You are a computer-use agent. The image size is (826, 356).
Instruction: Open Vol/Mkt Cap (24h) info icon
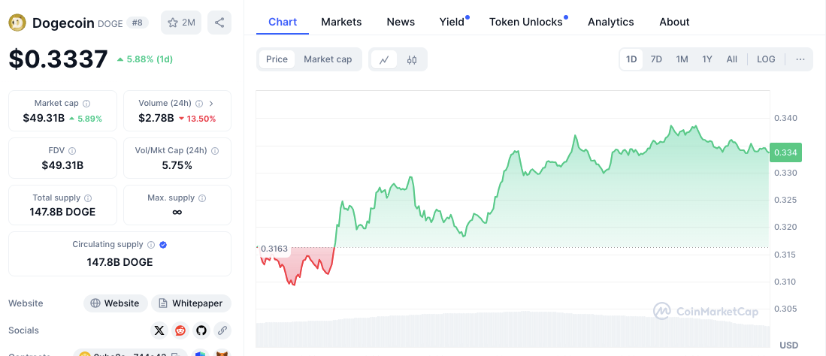[x=215, y=151]
